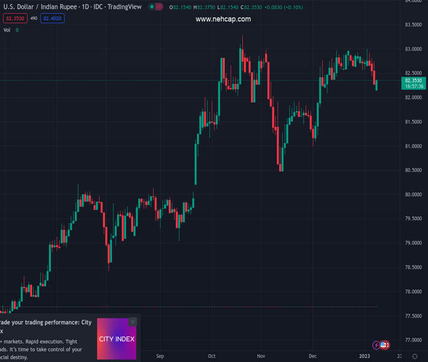Click the Nov label on time axis
This screenshot has width=428, height=362.
tap(261, 357)
